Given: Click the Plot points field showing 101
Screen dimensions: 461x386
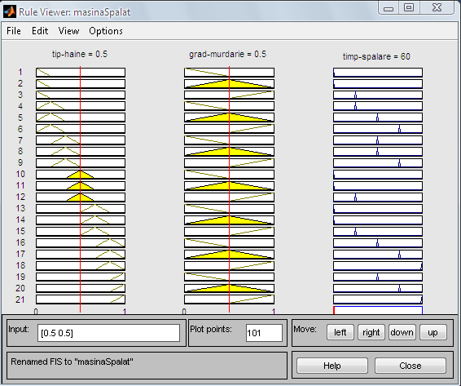Looking at the screenshot, I should (x=264, y=333).
